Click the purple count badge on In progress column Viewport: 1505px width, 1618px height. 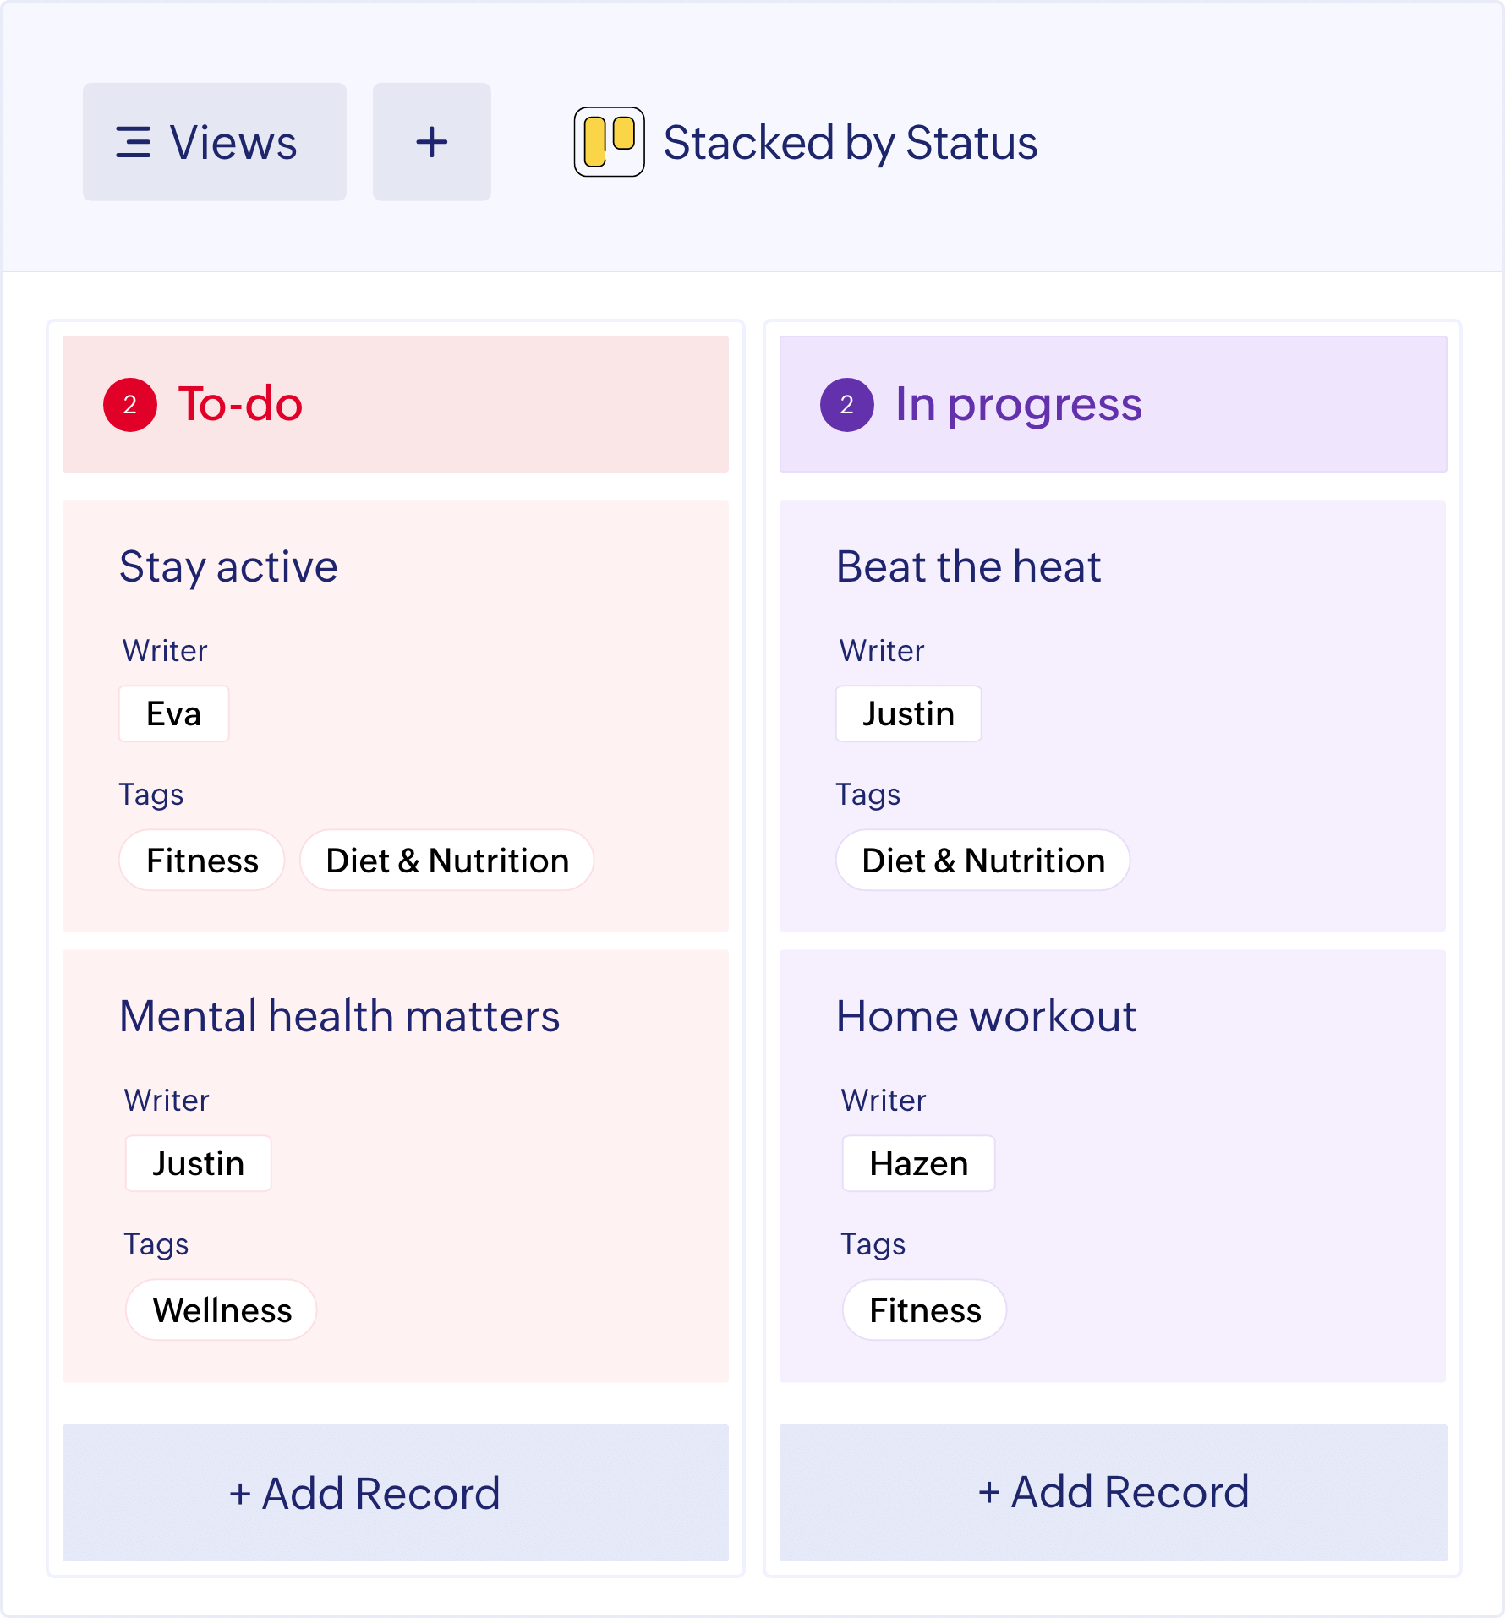click(x=846, y=406)
